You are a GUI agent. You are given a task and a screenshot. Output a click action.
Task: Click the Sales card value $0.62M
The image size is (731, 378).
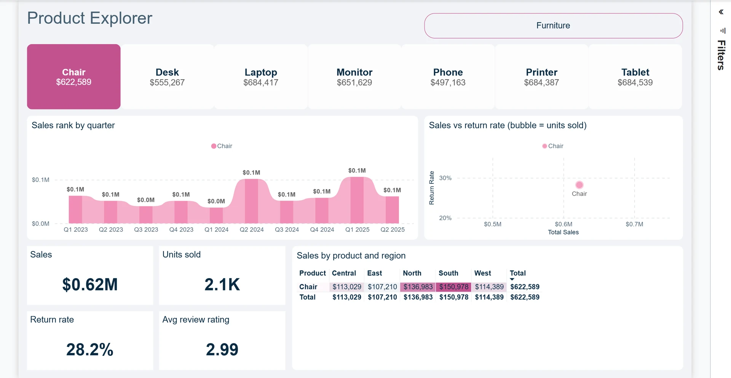tap(90, 285)
